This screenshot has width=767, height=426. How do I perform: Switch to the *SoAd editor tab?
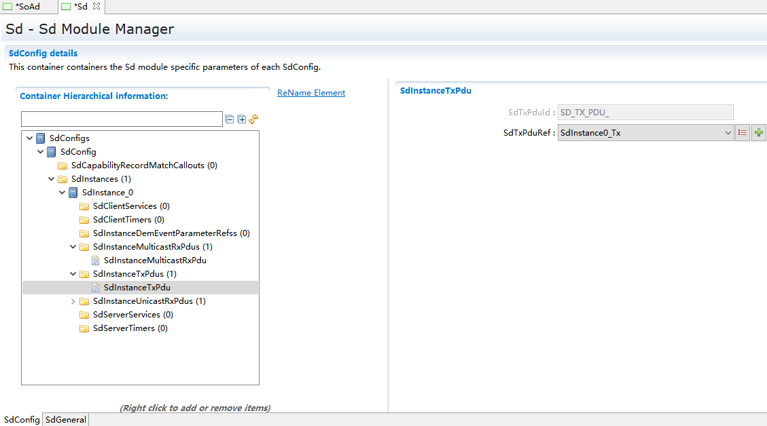pyautogui.click(x=27, y=7)
